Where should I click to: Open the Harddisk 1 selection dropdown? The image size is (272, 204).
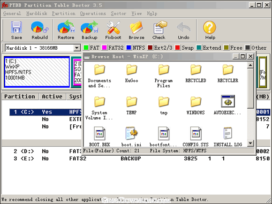76,48
